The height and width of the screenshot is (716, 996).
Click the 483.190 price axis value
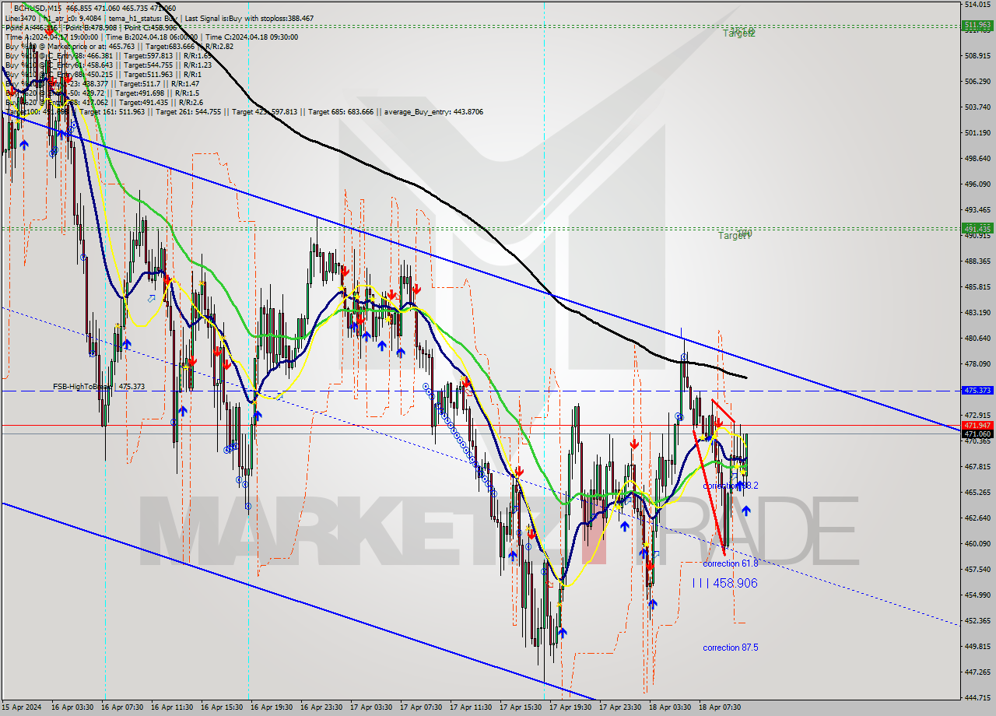point(977,313)
